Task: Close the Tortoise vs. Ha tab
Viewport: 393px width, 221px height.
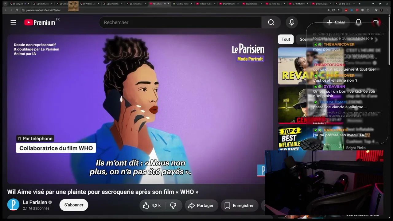Action: click(215, 4)
